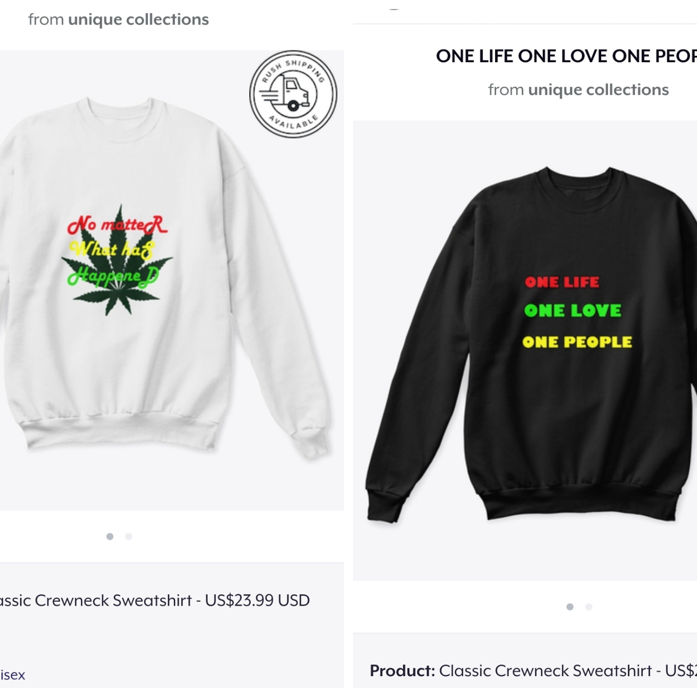This screenshot has height=697, width=697.
Task: Select second carousel dot under black sweatshirt
Action: (589, 607)
